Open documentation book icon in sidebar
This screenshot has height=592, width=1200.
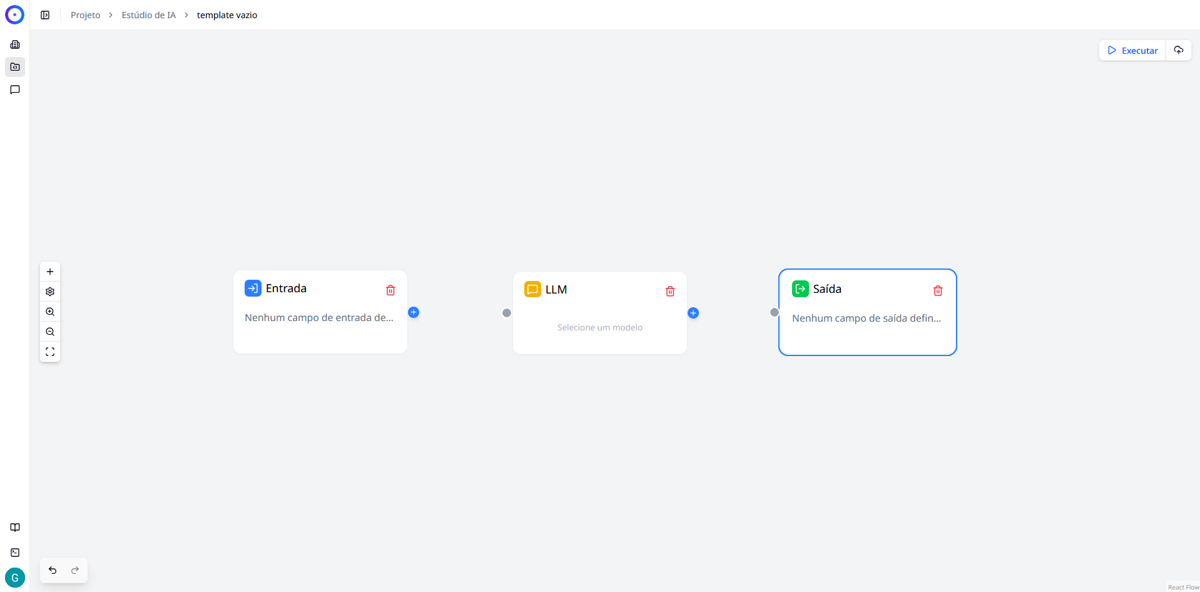pyautogui.click(x=15, y=528)
